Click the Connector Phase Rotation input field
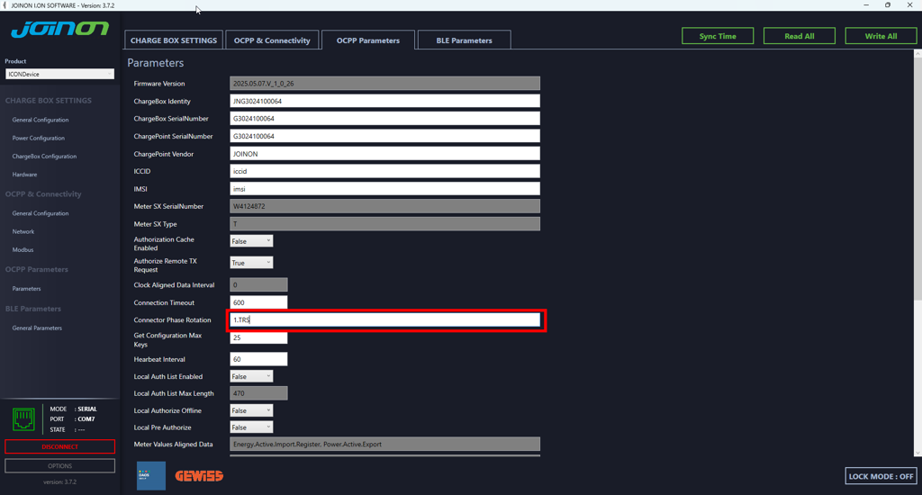This screenshot has height=495, width=922. point(384,319)
